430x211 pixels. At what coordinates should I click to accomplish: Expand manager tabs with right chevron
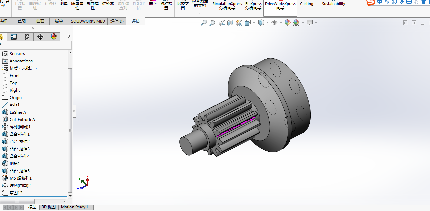69,36
